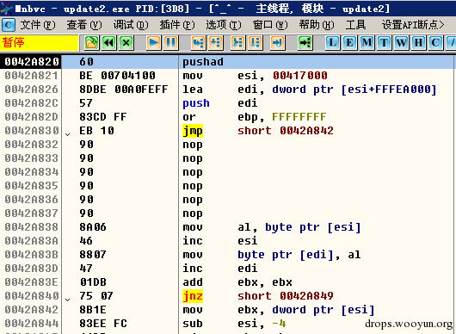The image size is (456, 334).
Task: Click the yellow 暂停 status indicator
Action: 40,43
